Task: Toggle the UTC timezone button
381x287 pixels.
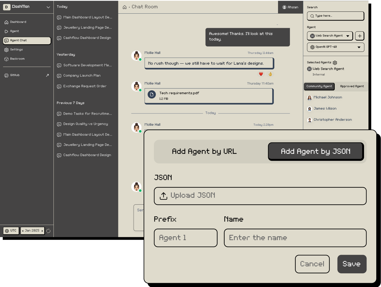Action: pos(11,231)
